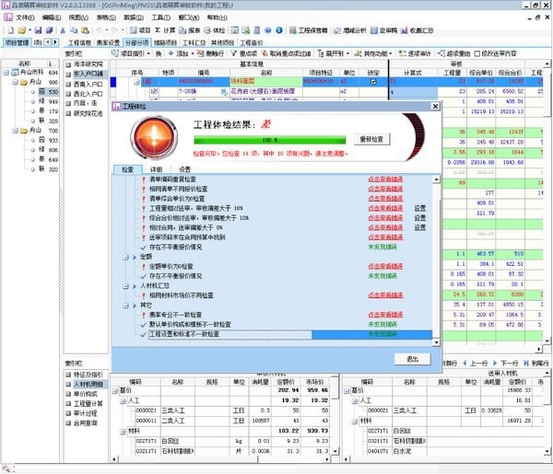Viewport: 553px width, 474px height.
Task: Click the dialog list's scroll-down arrow
Action: click(x=436, y=342)
